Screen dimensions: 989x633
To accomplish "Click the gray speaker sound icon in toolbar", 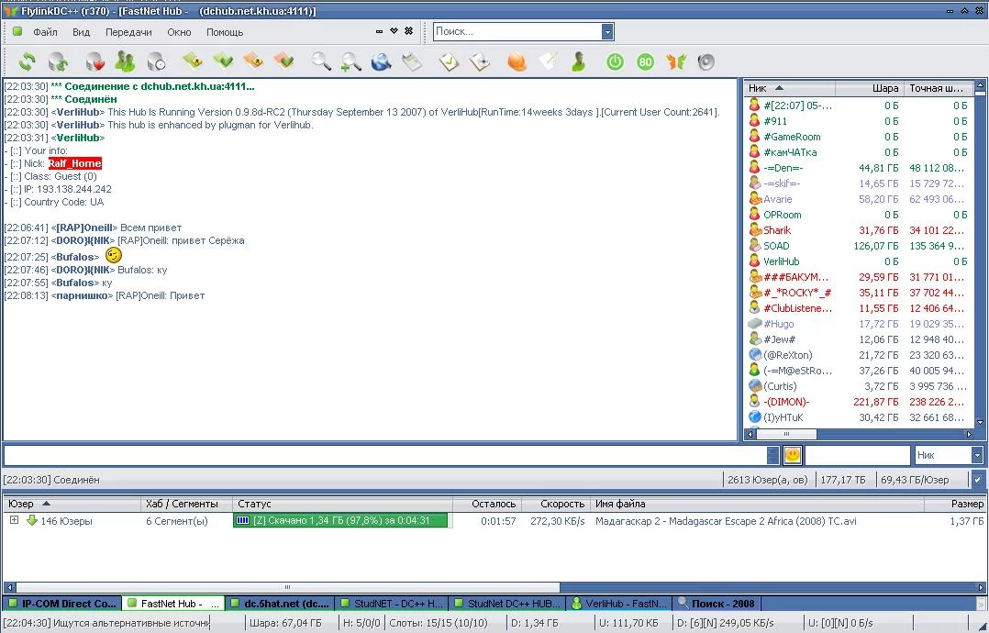I will pos(706,61).
